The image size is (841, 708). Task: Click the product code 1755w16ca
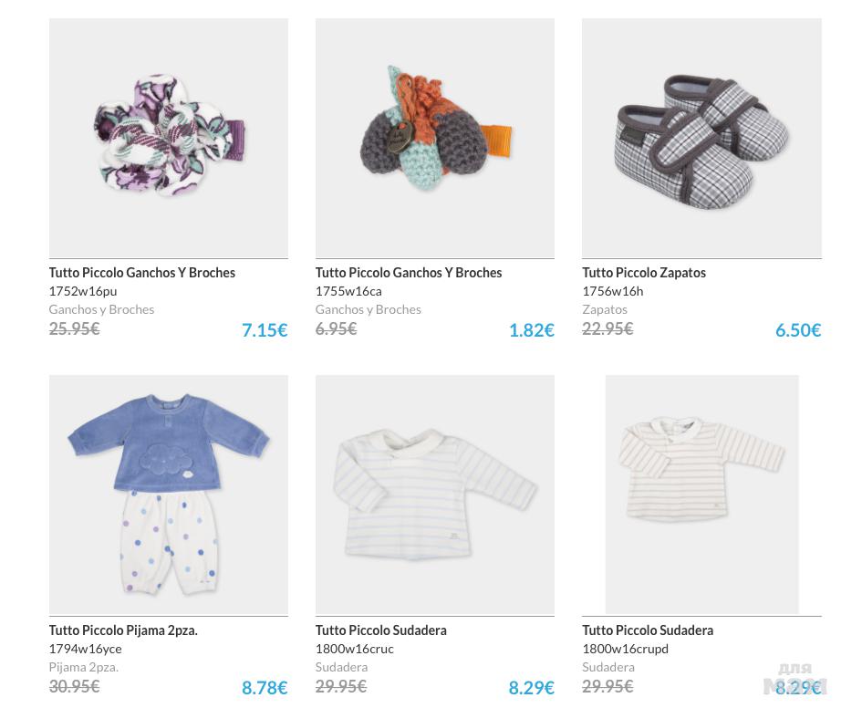coord(348,291)
